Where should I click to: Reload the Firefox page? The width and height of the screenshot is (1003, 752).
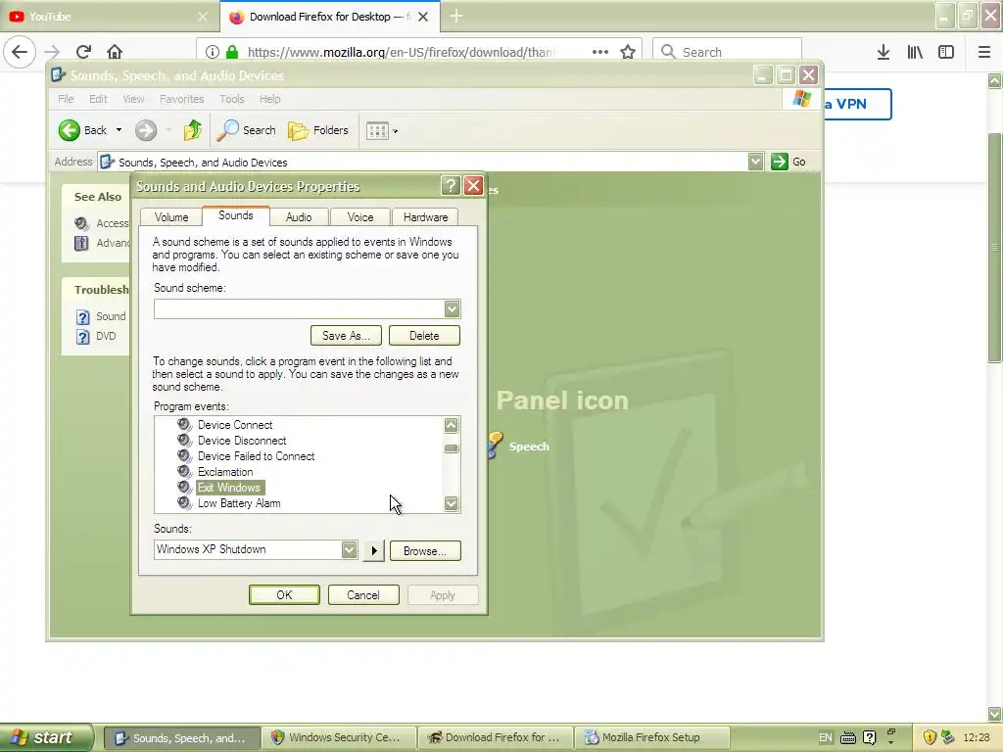83,52
